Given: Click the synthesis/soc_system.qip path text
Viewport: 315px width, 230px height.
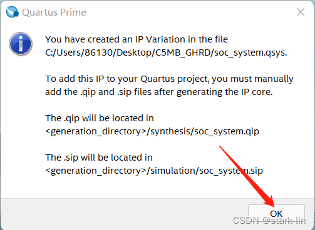Looking at the screenshot, I should tap(205, 131).
